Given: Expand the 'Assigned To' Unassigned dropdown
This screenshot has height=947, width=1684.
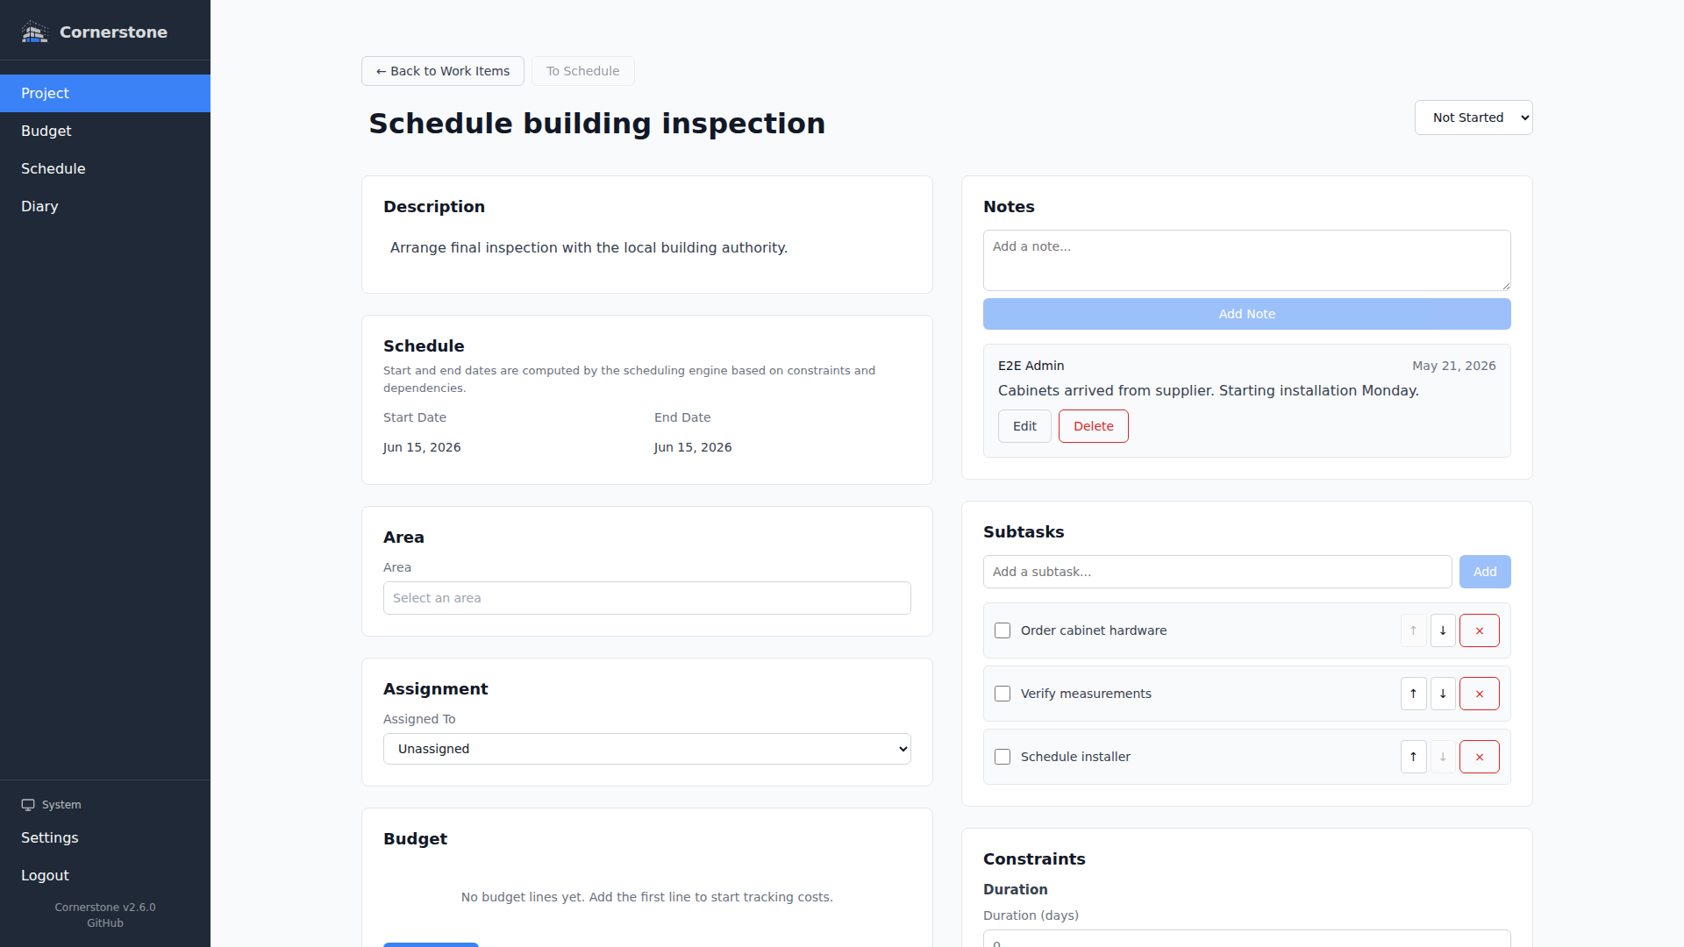Looking at the screenshot, I should tap(647, 749).
